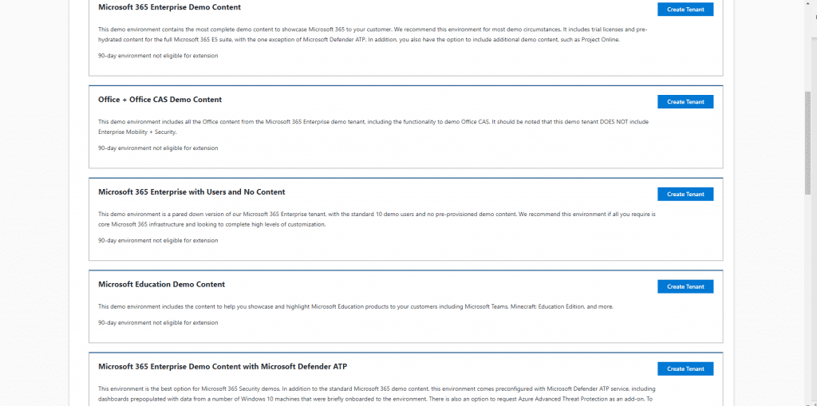Create tenant for Enterprise Demo with Defender ATP

pos(685,369)
